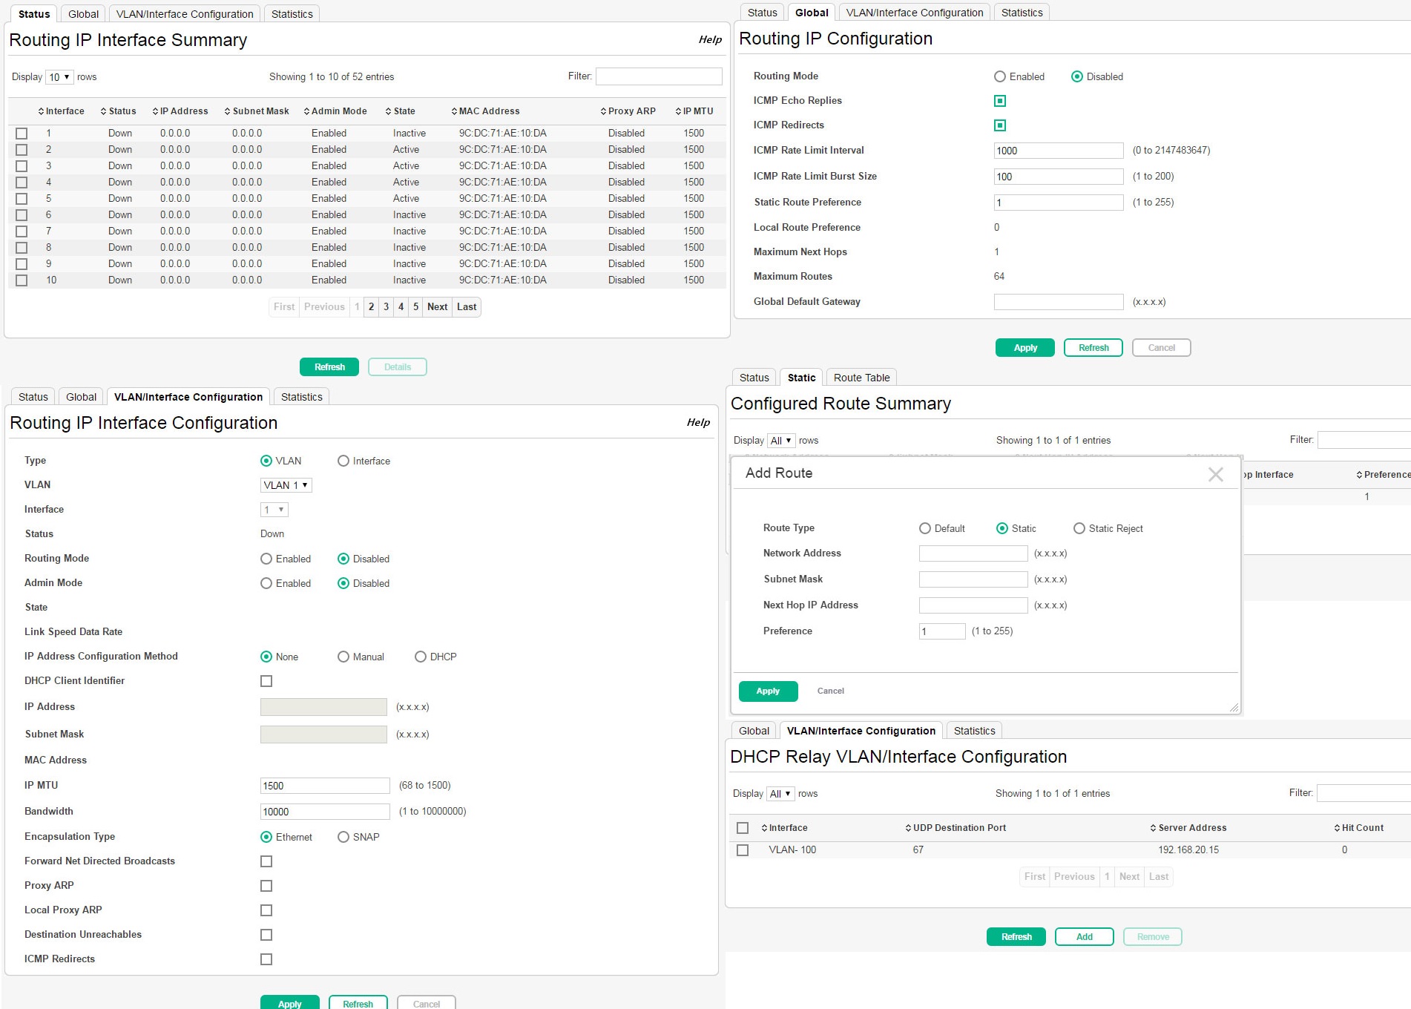Sort Interface Summary table by Interface column

61,111
